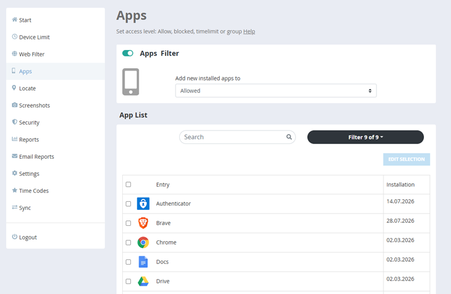The height and width of the screenshot is (294, 451).
Task: Click the Drive entry name
Action: tap(163, 281)
